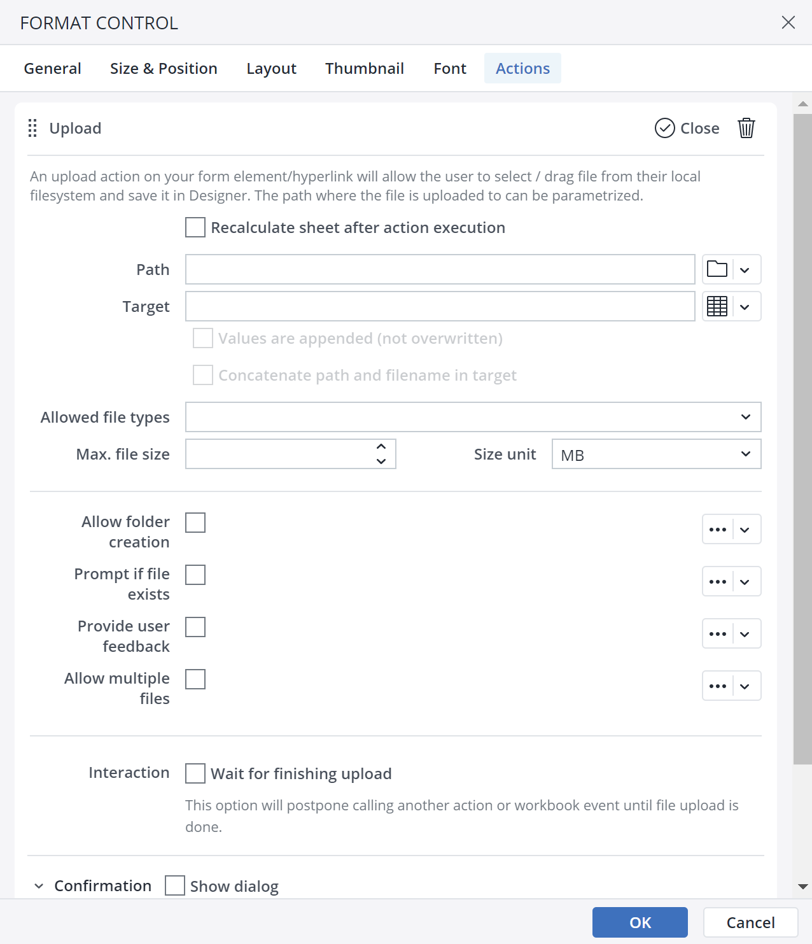Click ellipsis button for Provide user feedback
812x944 pixels.
717,634
